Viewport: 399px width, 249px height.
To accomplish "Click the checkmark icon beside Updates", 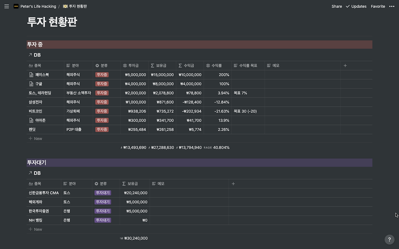I will pyautogui.click(x=348, y=6).
